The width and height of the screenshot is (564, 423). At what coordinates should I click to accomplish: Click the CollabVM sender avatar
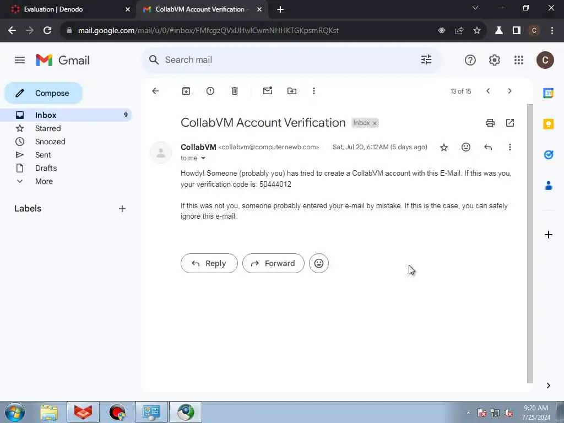(161, 153)
